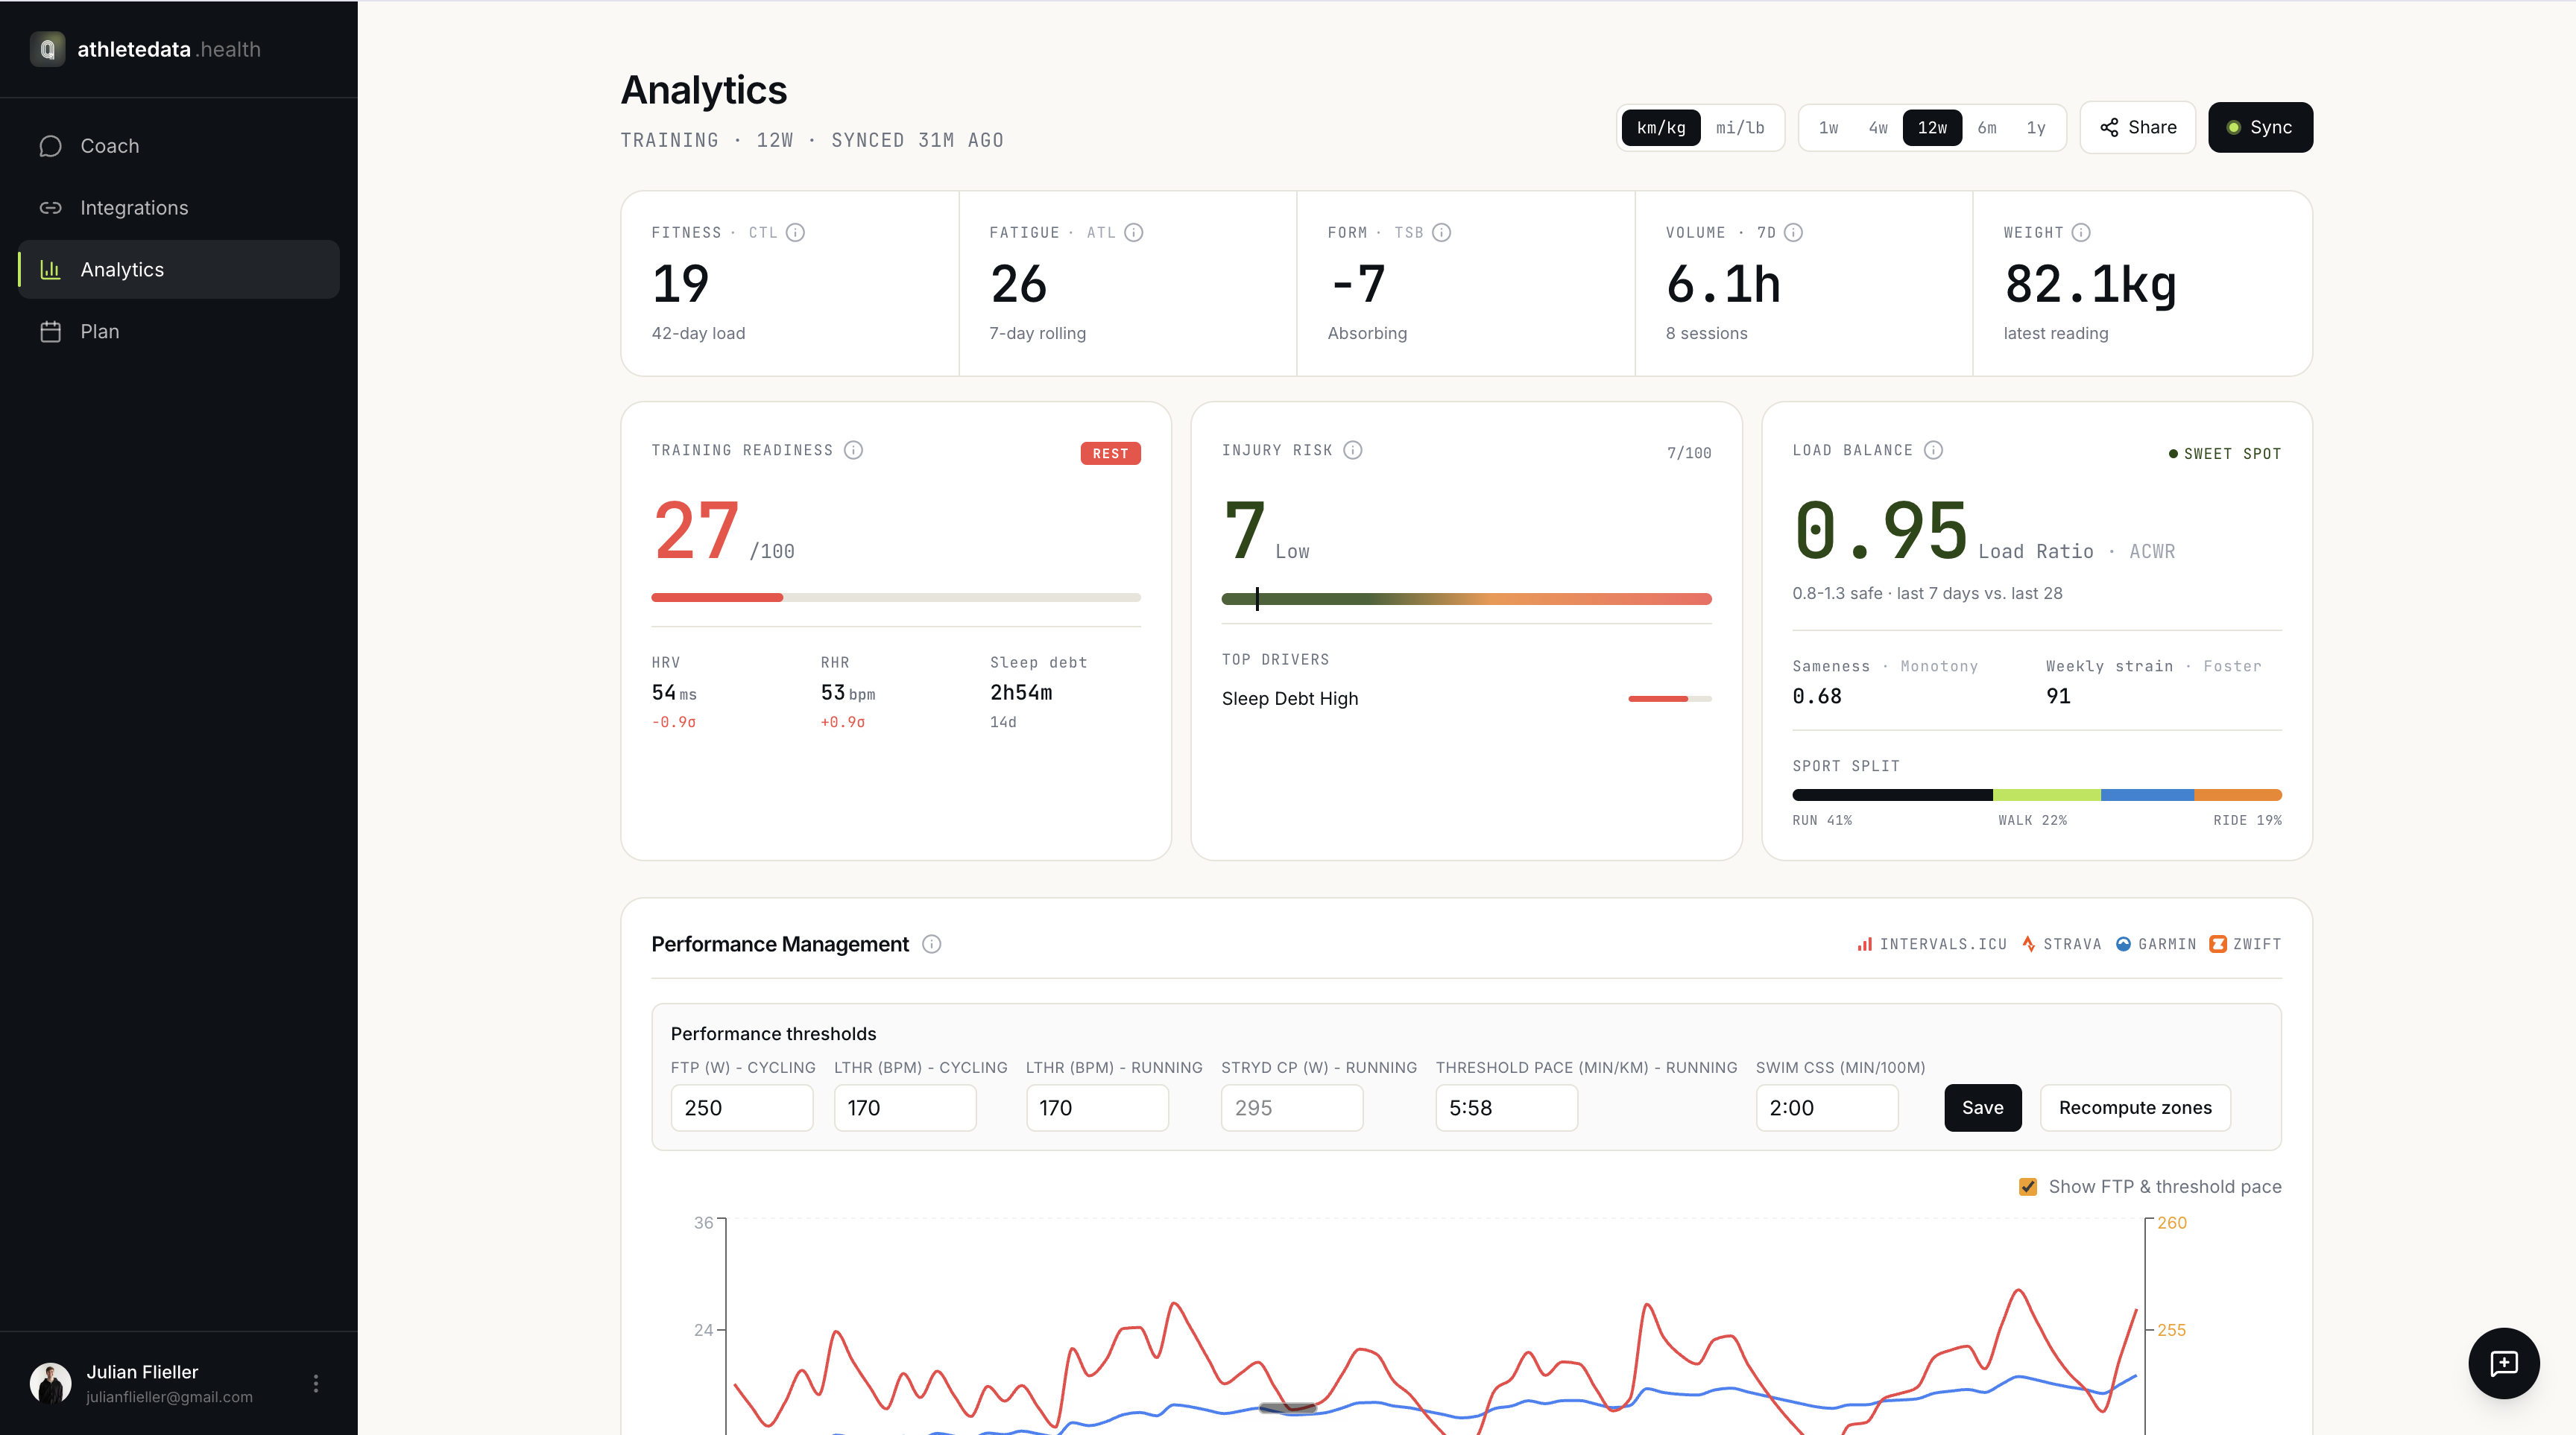Open info icon beside Training Readiness
Screen dimensions: 2576x1435
853,450
